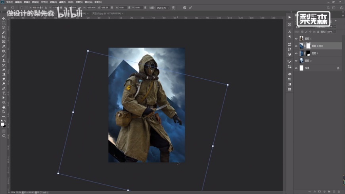
Task: Toggle the warp mode icon in options bar
Action: (x=173, y=8)
